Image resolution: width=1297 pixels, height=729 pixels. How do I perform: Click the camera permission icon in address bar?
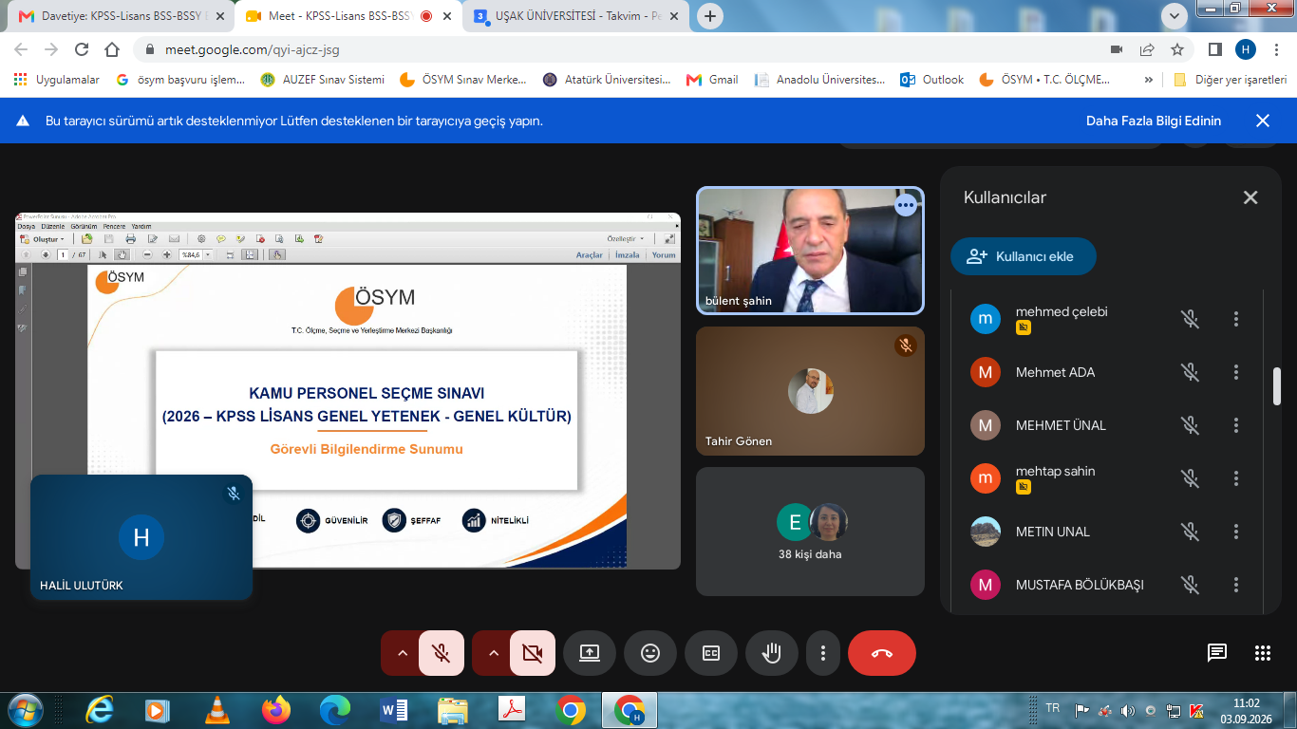(1117, 49)
